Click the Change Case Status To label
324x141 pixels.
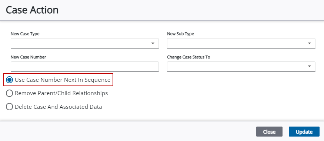pos(188,57)
